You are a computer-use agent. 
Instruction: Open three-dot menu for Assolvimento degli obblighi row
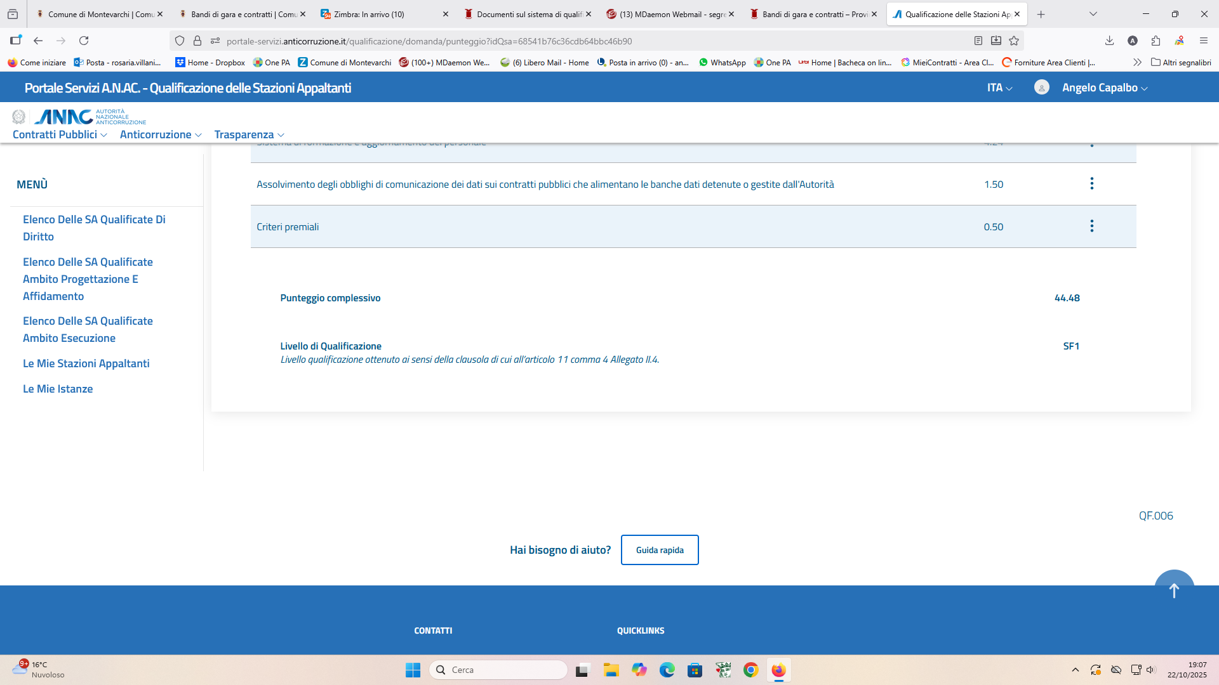coord(1091,184)
